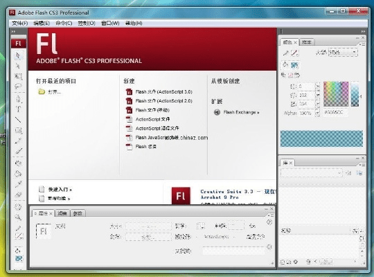Select the Text tool

tap(18, 109)
